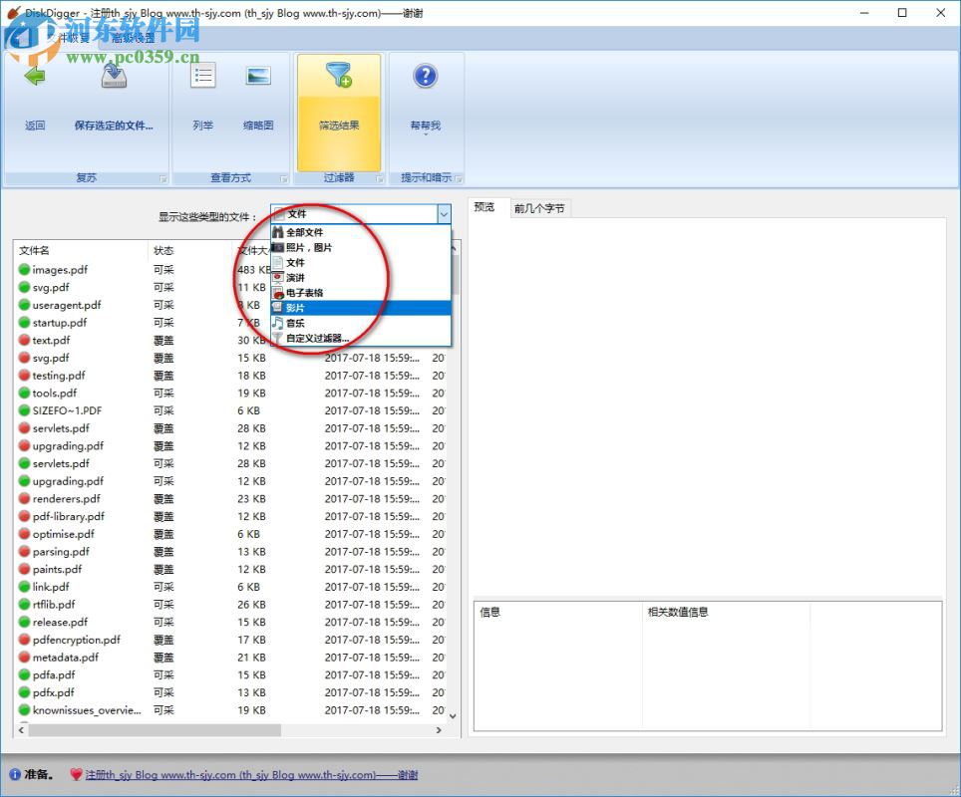Click 覆盖 status cell of metadata.pdf
The width and height of the screenshot is (961, 797).
163,658
